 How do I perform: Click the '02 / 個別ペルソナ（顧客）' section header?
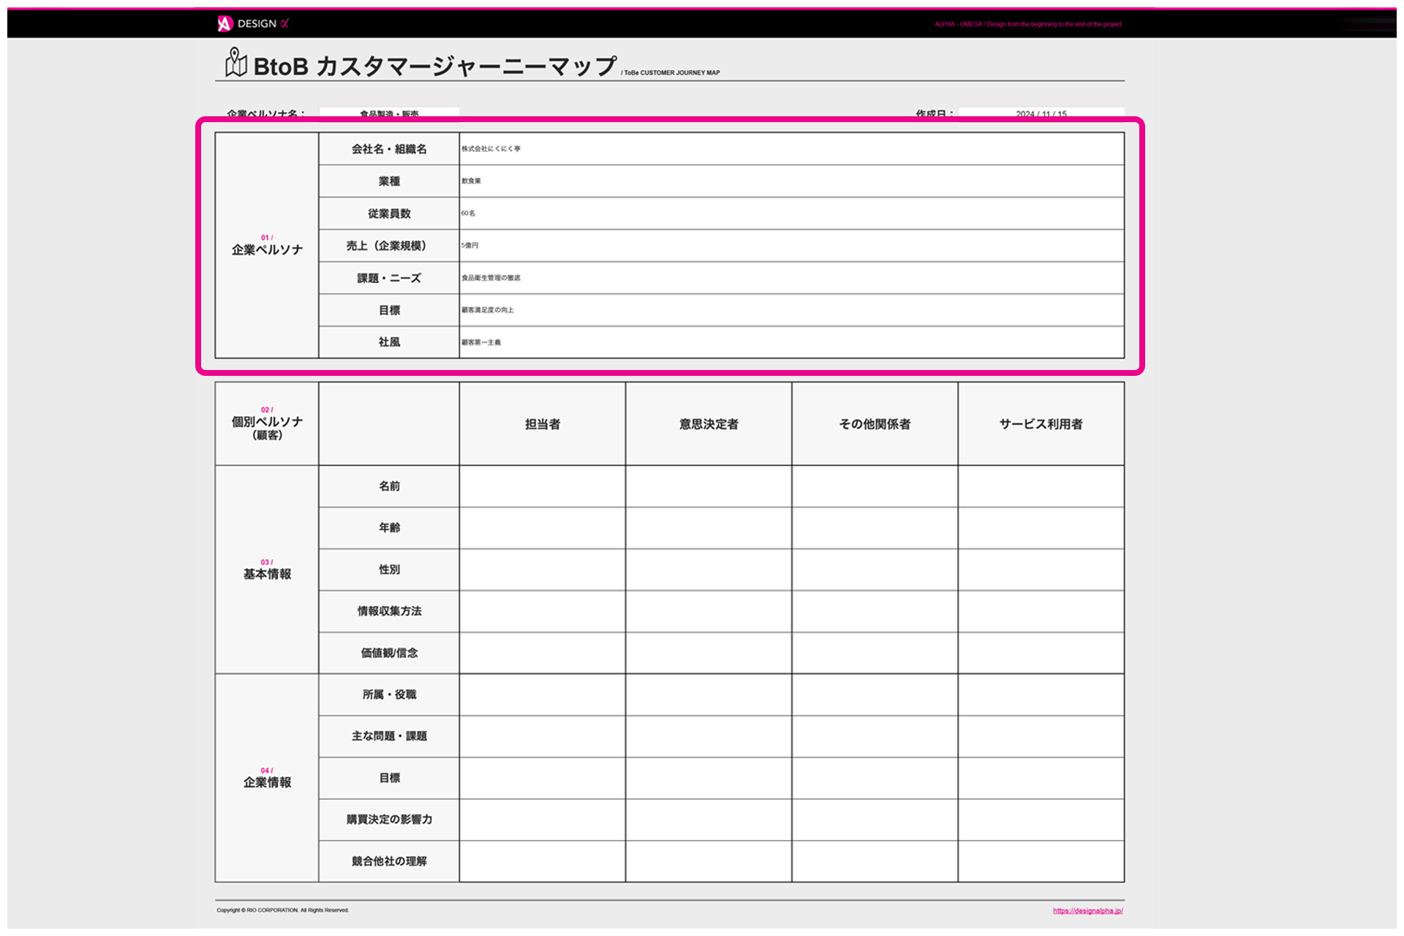click(x=267, y=423)
